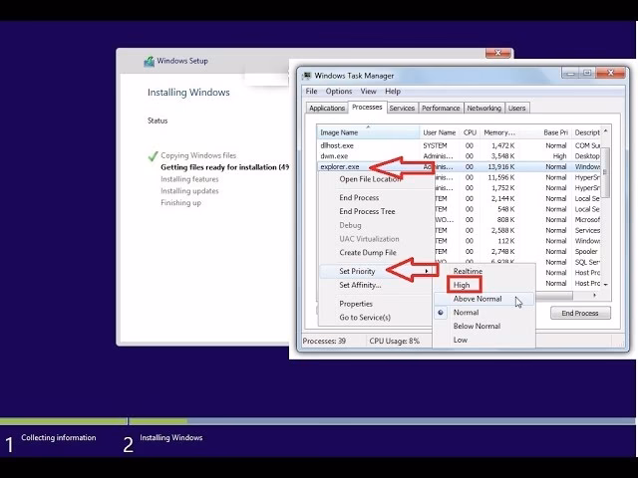This screenshot has height=478, width=638.
Task: Set priority to High
Action: [x=461, y=285]
